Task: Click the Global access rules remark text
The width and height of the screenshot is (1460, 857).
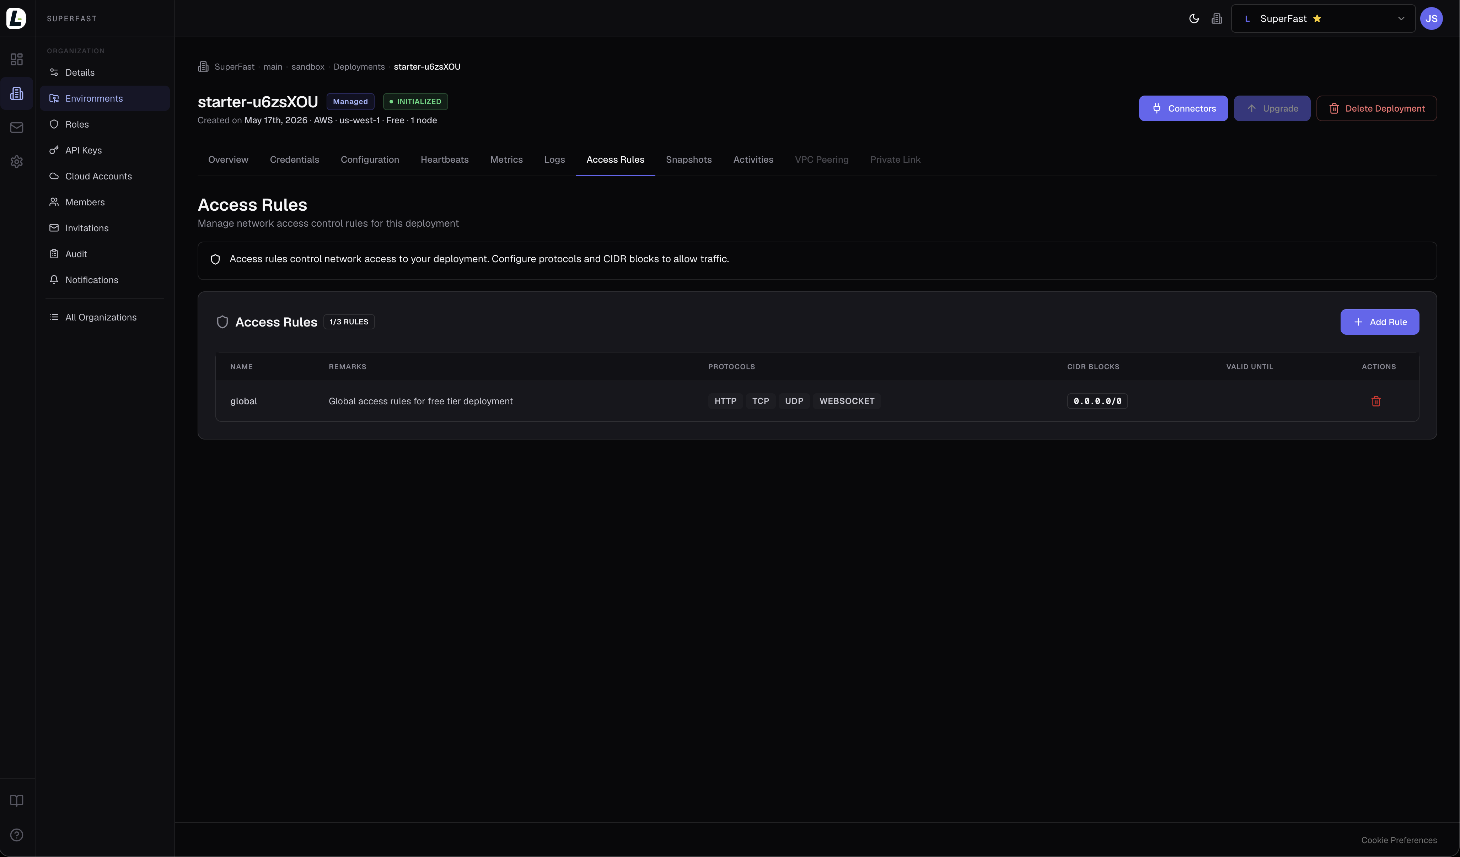Action: [x=420, y=401]
